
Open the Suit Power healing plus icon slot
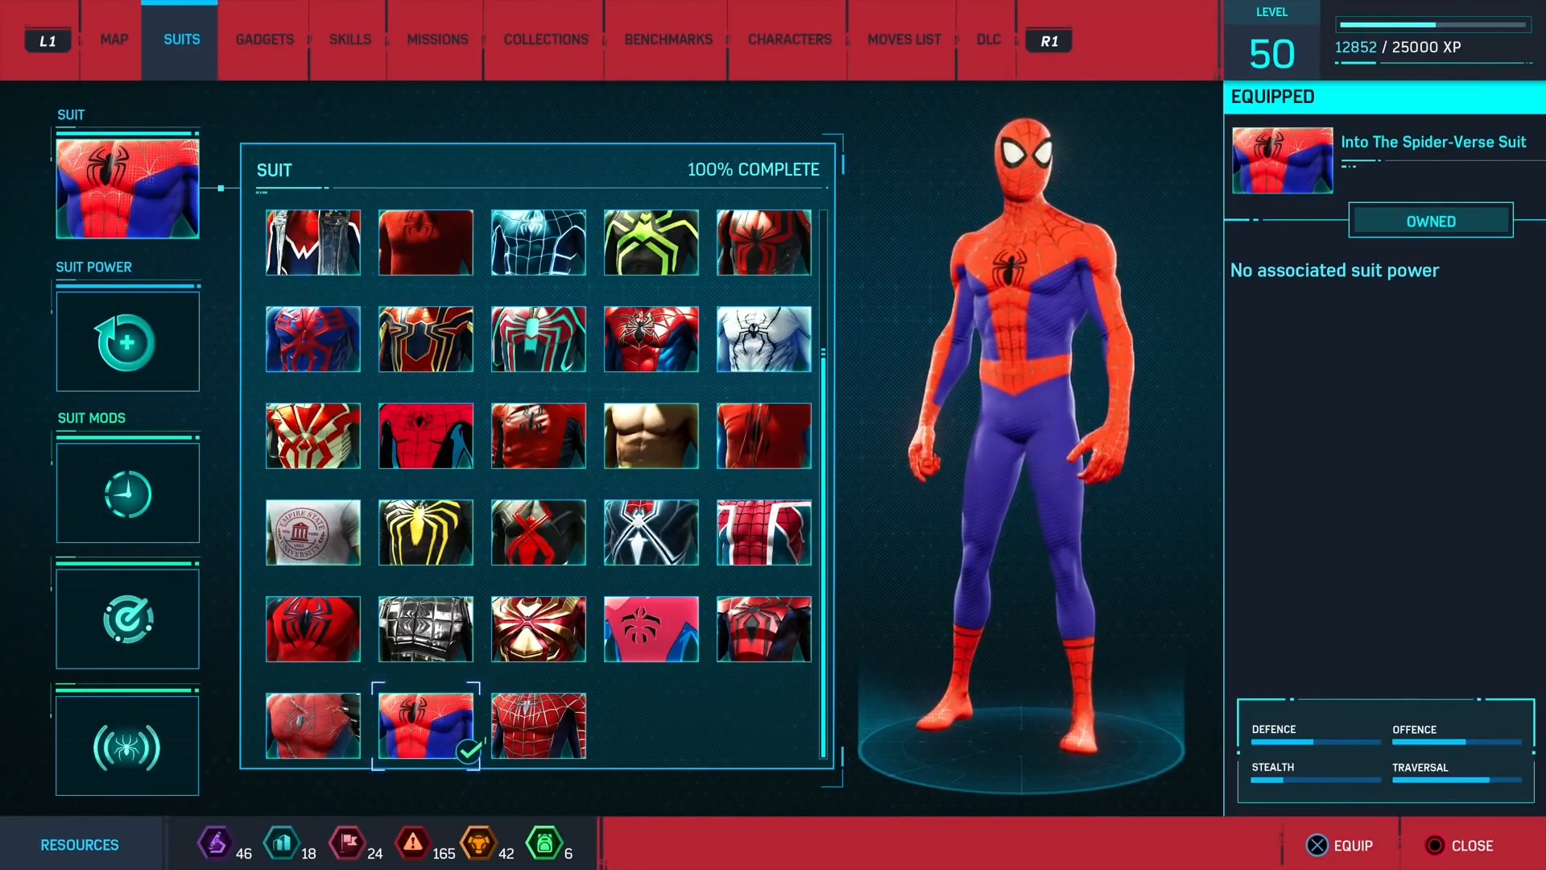pyautogui.click(x=127, y=342)
